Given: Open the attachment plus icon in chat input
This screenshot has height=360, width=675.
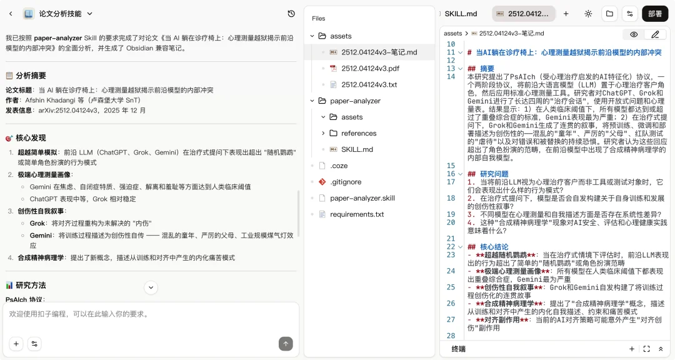Looking at the screenshot, I should coord(16,344).
